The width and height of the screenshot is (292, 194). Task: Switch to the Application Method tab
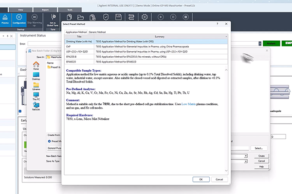point(76,32)
